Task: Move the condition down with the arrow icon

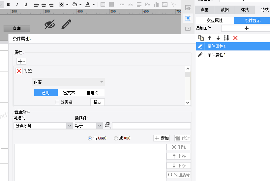Action: (218, 38)
